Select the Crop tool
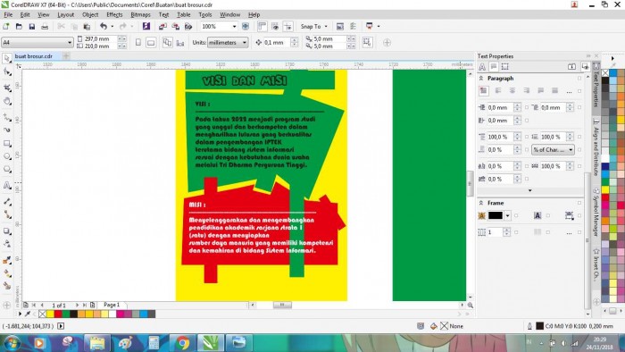Image resolution: width=625 pixels, height=352 pixels. (x=7, y=88)
